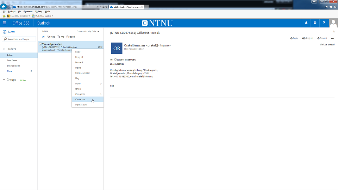Open the browser home icon
Image resolution: width=338 pixels, height=190 pixels.
[326, 7]
